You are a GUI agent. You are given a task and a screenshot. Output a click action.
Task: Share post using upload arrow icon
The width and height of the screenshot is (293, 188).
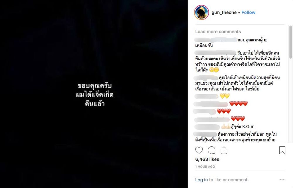click(x=224, y=150)
